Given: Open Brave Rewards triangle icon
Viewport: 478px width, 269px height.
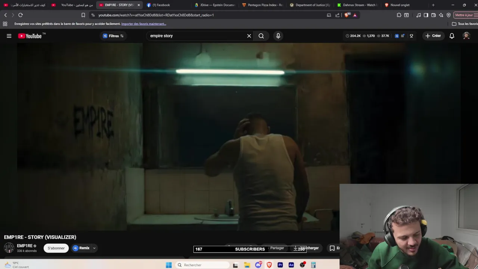Looking at the screenshot, I should coord(355,15).
